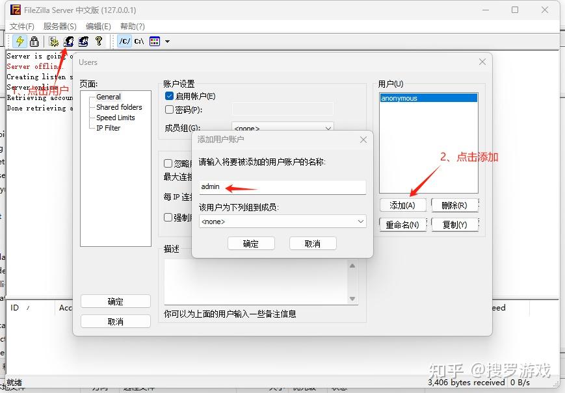This screenshot has height=393, width=565.
Task: Select the C:\ path display button
Action: pyautogui.click(x=139, y=42)
